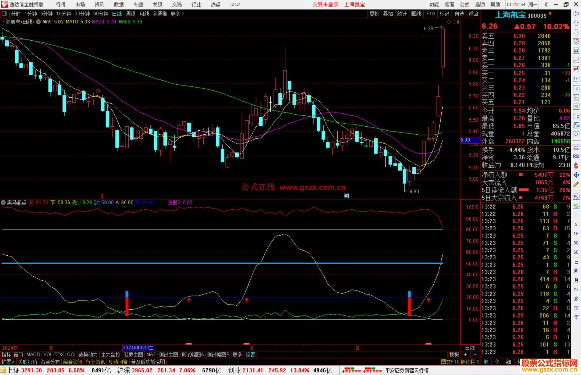Click the plus zoom button near 模板
Screen dimensions: 581x375
[x=465, y=355]
